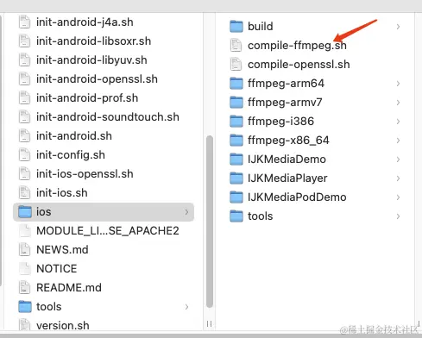Click the init-ios.sh file icon
Viewport: 422px width, 338px height.
(24, 192)
